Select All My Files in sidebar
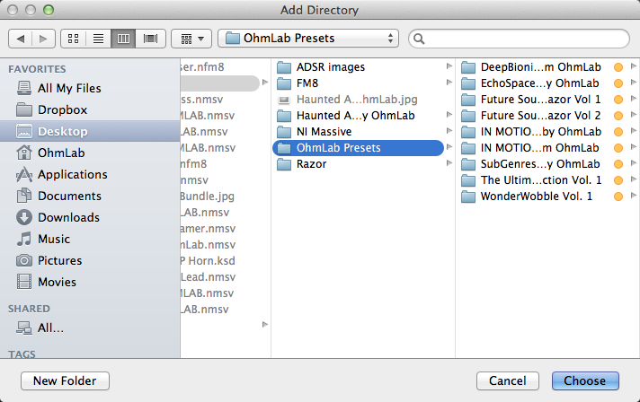 point(90,88)
